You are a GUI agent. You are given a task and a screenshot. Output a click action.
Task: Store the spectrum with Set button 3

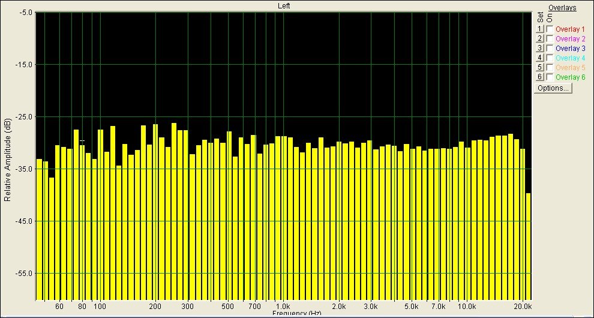tap(539, 48)
